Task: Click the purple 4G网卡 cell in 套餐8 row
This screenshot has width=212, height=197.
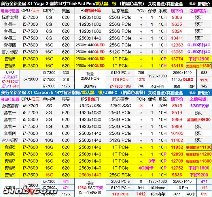Action: click(147, 168)
